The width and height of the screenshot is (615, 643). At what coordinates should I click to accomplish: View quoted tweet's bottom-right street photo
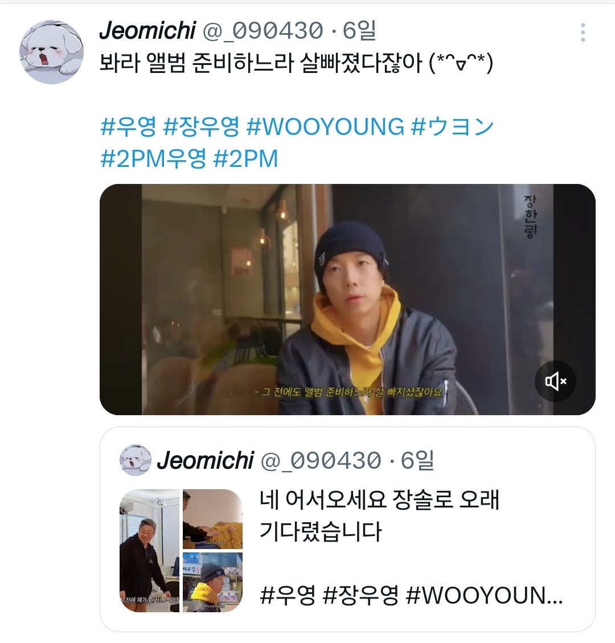(213, 582)
